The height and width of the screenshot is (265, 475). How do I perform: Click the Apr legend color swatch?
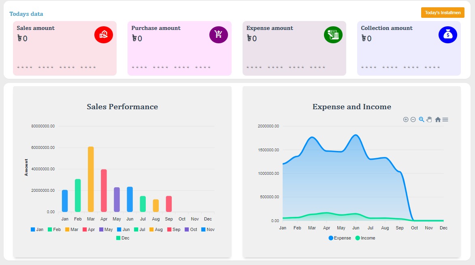click(85, 229)
